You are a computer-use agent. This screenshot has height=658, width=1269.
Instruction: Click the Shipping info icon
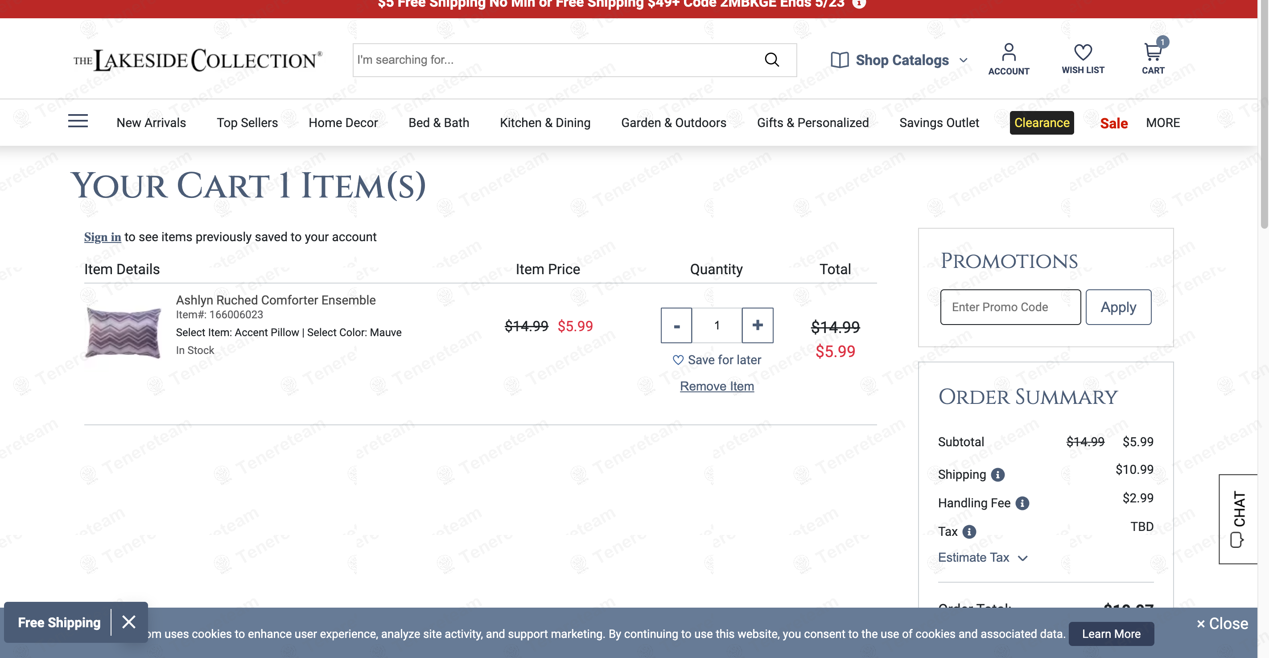coord(997,474)
